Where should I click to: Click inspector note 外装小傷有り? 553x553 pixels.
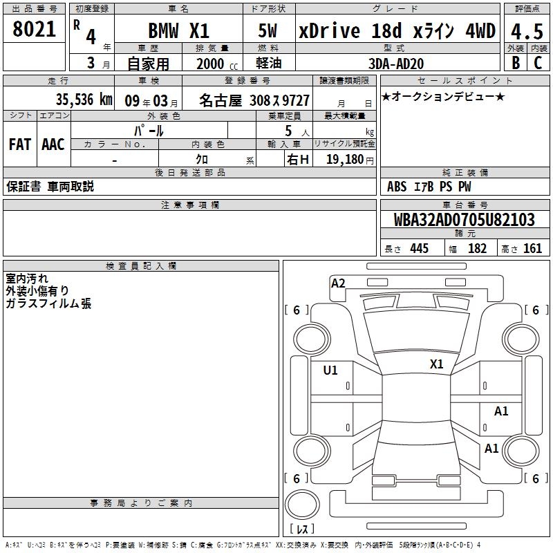tap(37, 291)
